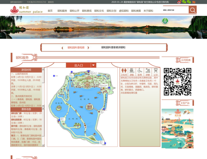Open the 讲解 guide service icon
The height and width of the screenshot is (159, 207).
pyautogui.click(x=148, y=72)
